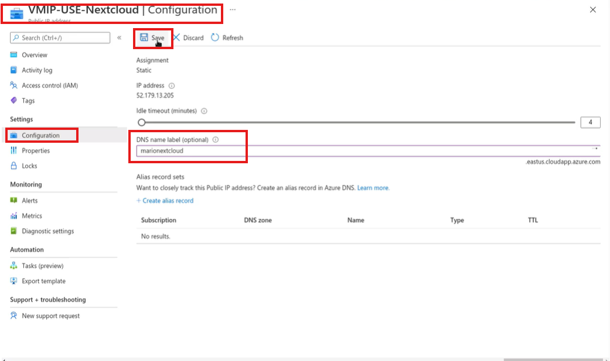Click the IP address value 52.179.13.205
The image size is (610, 361).
coord(155,95)
